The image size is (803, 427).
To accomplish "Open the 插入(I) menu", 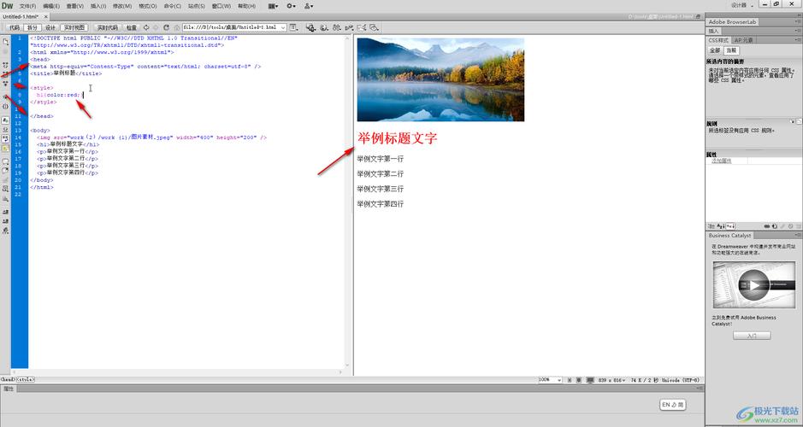I will coord(97,6).
